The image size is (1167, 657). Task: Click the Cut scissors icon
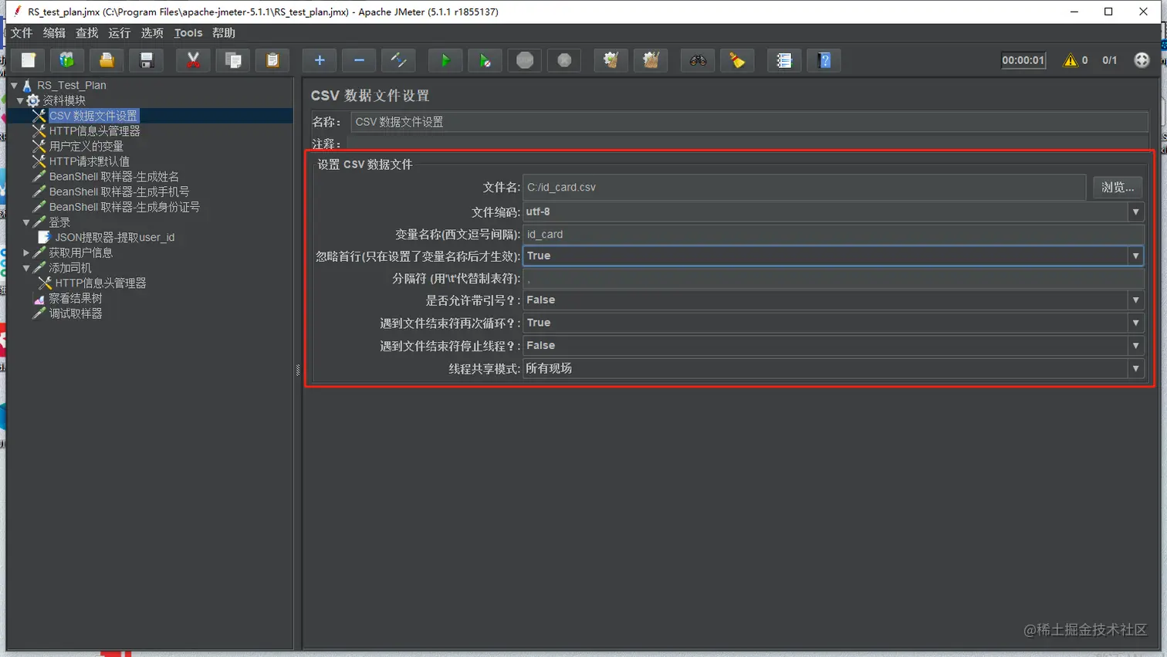pyautogui.click(x=193, y=60)
